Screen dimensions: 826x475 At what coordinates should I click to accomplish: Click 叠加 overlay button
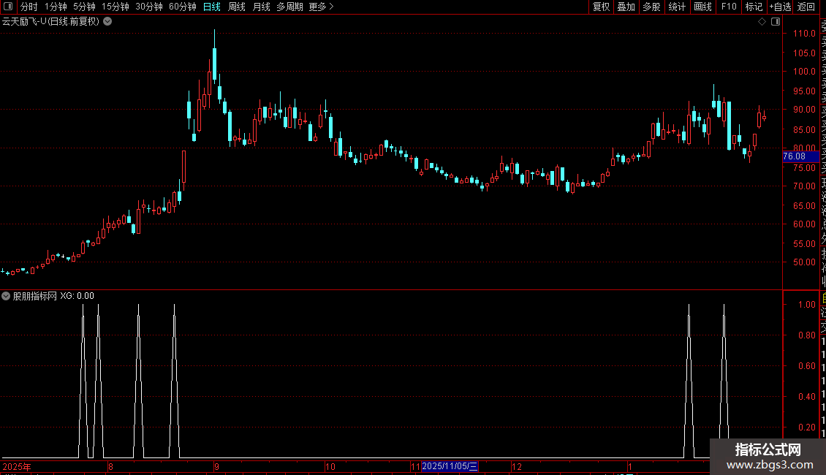point(626,7)
